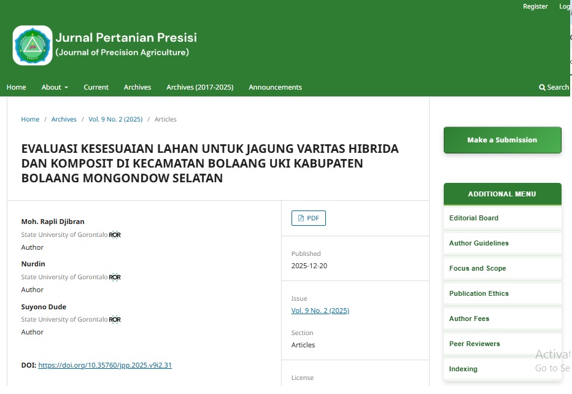Click ROR icon under Nurdin's affiliation
The width and height of the screenshot is (572, 394).
point(115,277)
